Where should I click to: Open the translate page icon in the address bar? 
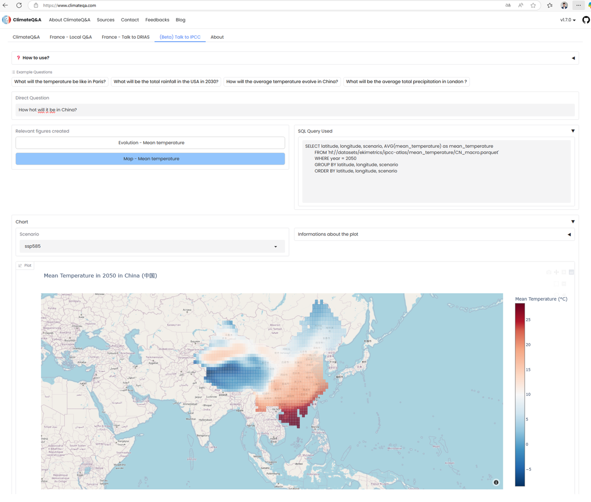tap(508, 5)
